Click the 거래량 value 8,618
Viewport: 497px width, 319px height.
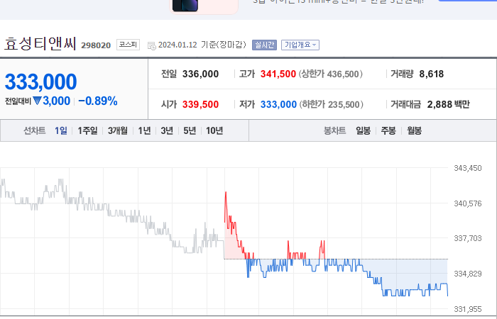[x=432, y=74]
